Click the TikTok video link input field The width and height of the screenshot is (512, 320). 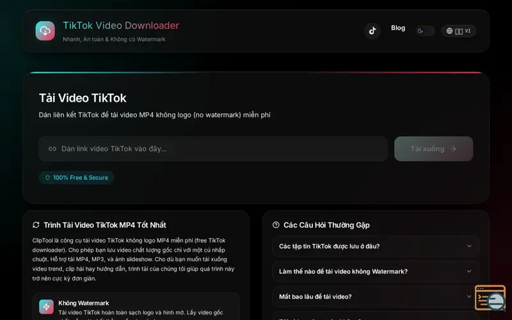pos(213,149)
